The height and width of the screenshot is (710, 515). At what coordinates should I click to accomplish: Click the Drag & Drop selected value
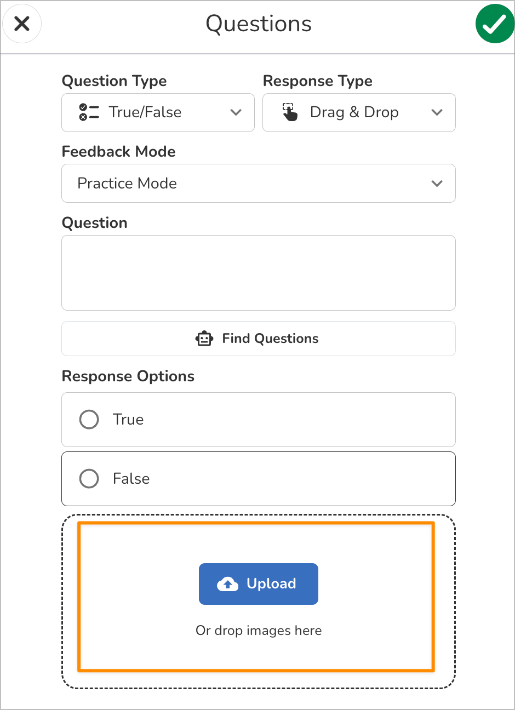[x=354, y=112]
